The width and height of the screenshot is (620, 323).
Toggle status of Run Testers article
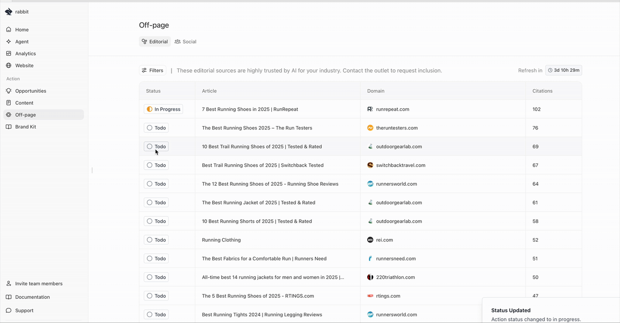156,128
